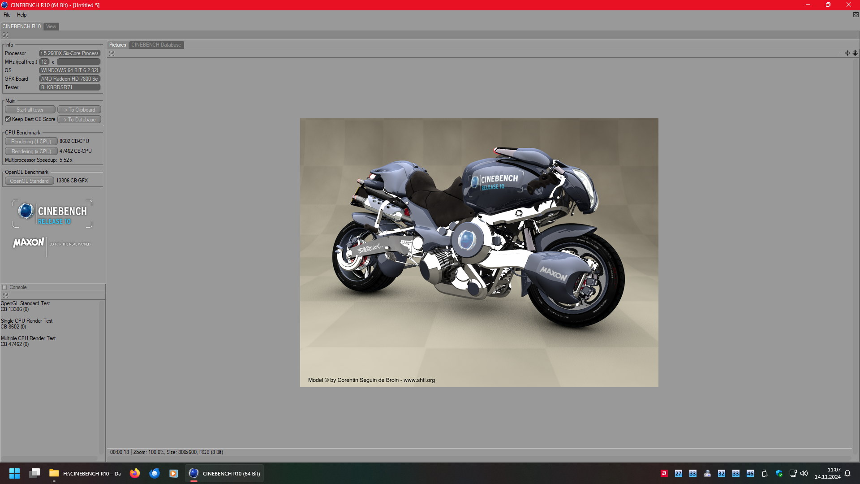The height and width of the screenshot is (484, 860).
Task: Click the Pictures panel grip handle
Action: click(x=112, y=53)
